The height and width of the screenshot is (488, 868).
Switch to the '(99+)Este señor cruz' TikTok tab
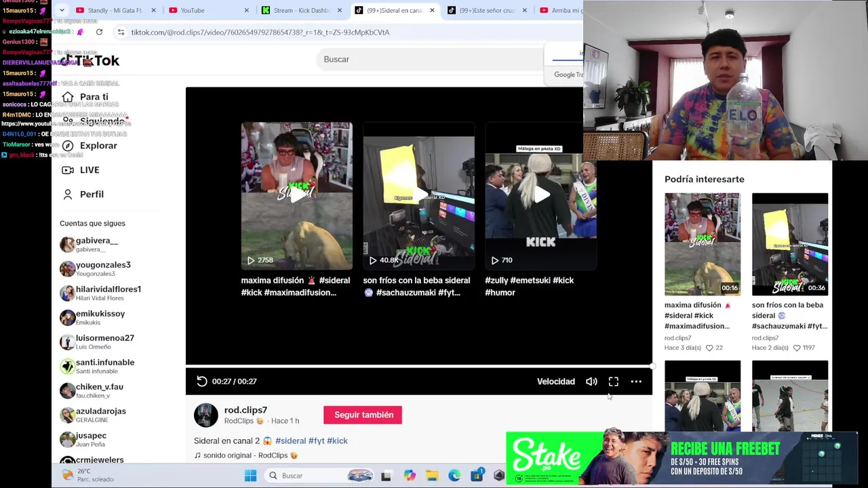click(x=486, y=10)
